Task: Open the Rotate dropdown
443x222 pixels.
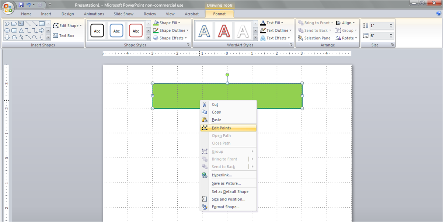Action: [346, 38]
